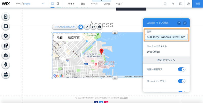Click the red map location pin
This screenshot has width=203, height=103.
click(101, 51)
